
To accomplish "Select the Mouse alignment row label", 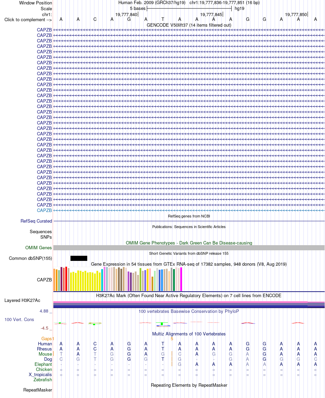I will tap(45, 354).
